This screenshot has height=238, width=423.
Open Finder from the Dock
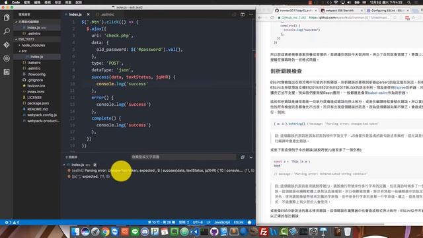pyautogui.click(x=75, y=231)
